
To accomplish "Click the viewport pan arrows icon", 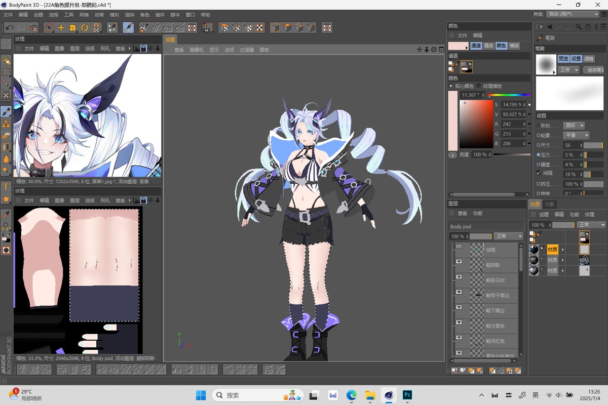I will 420,50.
